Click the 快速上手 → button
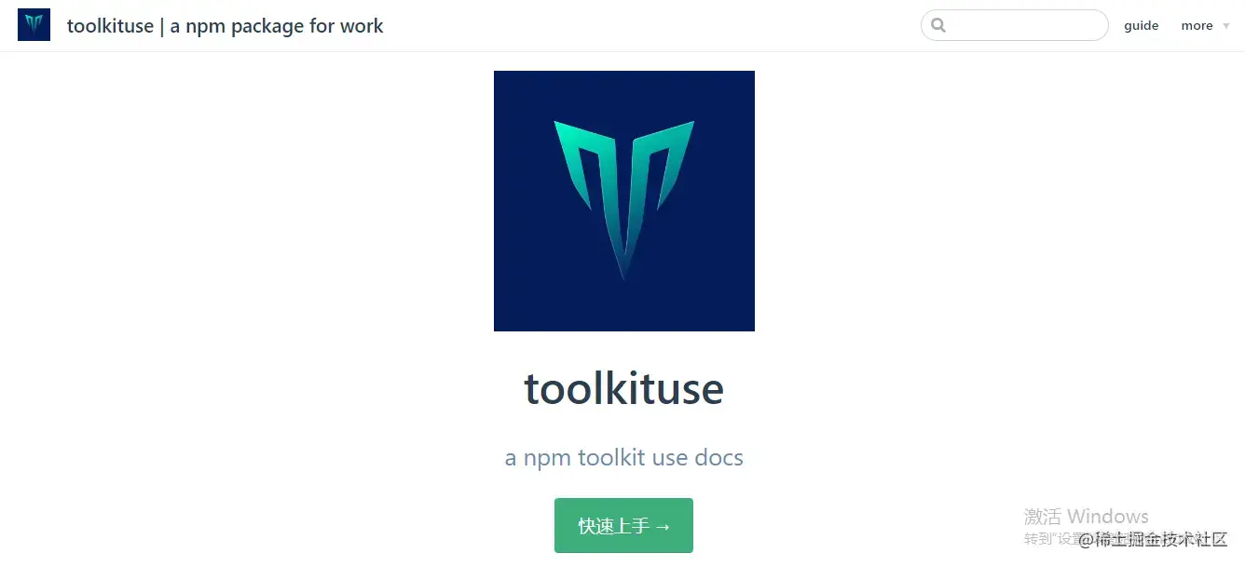Viewport: 1245px width, 566px height. [x=623, y=526]
